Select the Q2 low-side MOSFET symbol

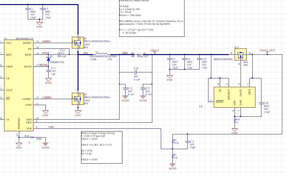click(78, 99)
